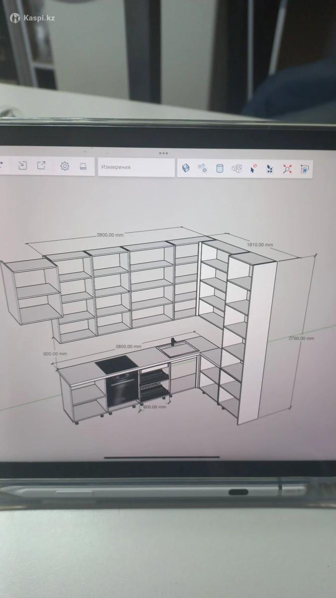Select the "600,00 mm" dimension under dish rack
The image size is (336, 598).
154,407
